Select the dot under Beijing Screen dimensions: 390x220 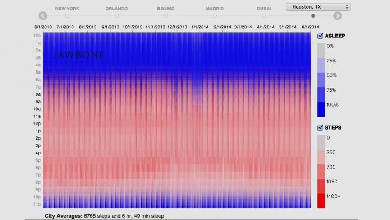tap(165, 16)
